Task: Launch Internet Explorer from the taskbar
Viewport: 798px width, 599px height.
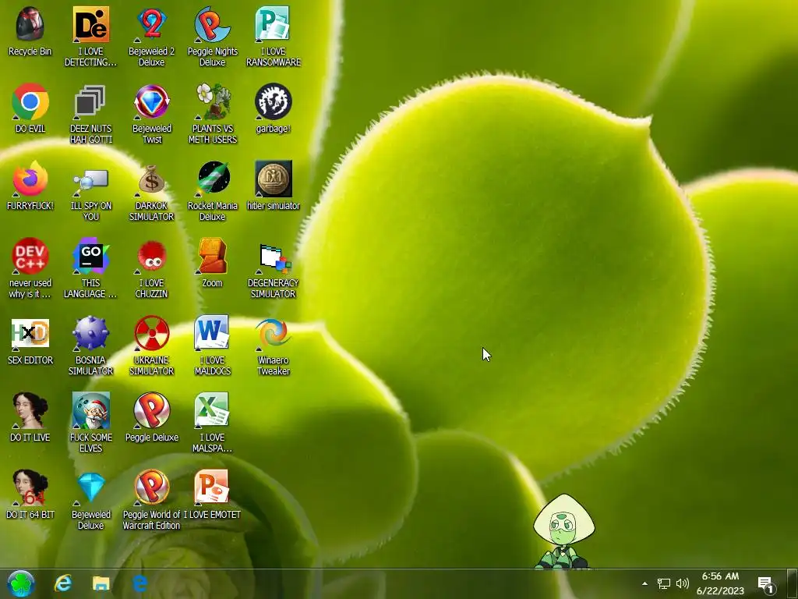Action: 63,583
